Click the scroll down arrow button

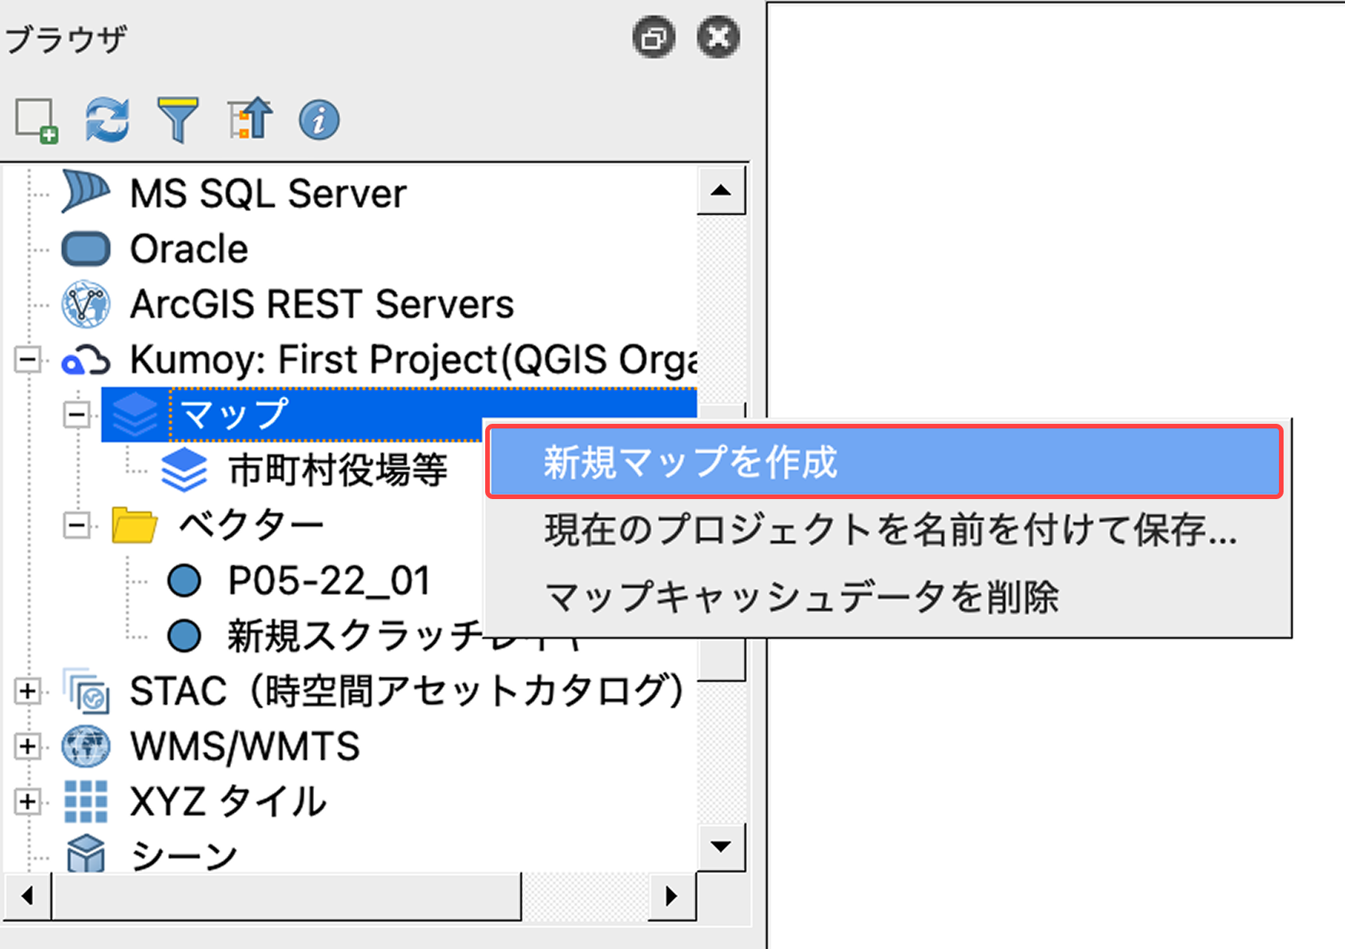tap(720, 847)
